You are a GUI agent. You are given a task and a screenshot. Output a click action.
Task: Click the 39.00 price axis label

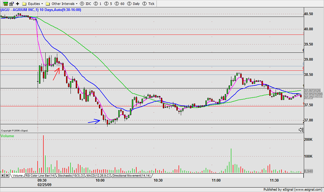(x=308, y=59)
